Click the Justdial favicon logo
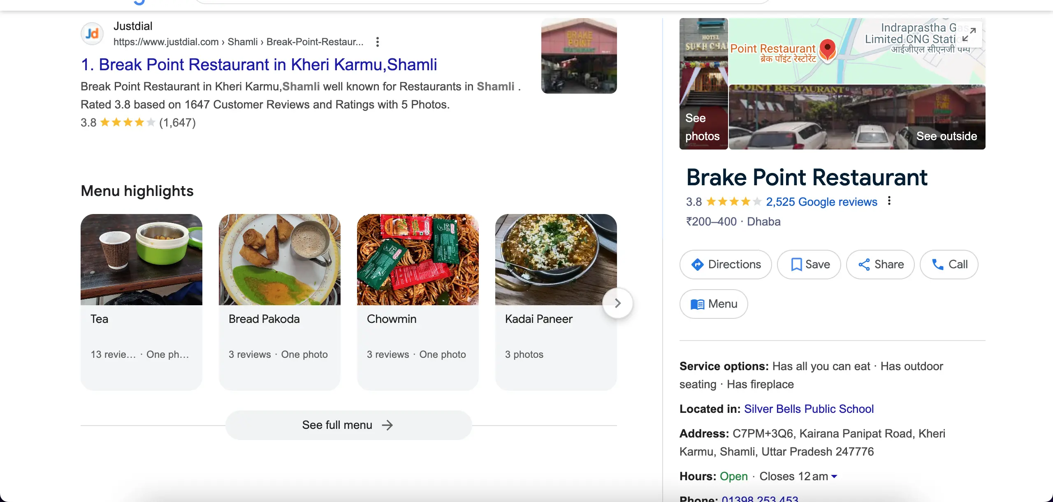 92,34
